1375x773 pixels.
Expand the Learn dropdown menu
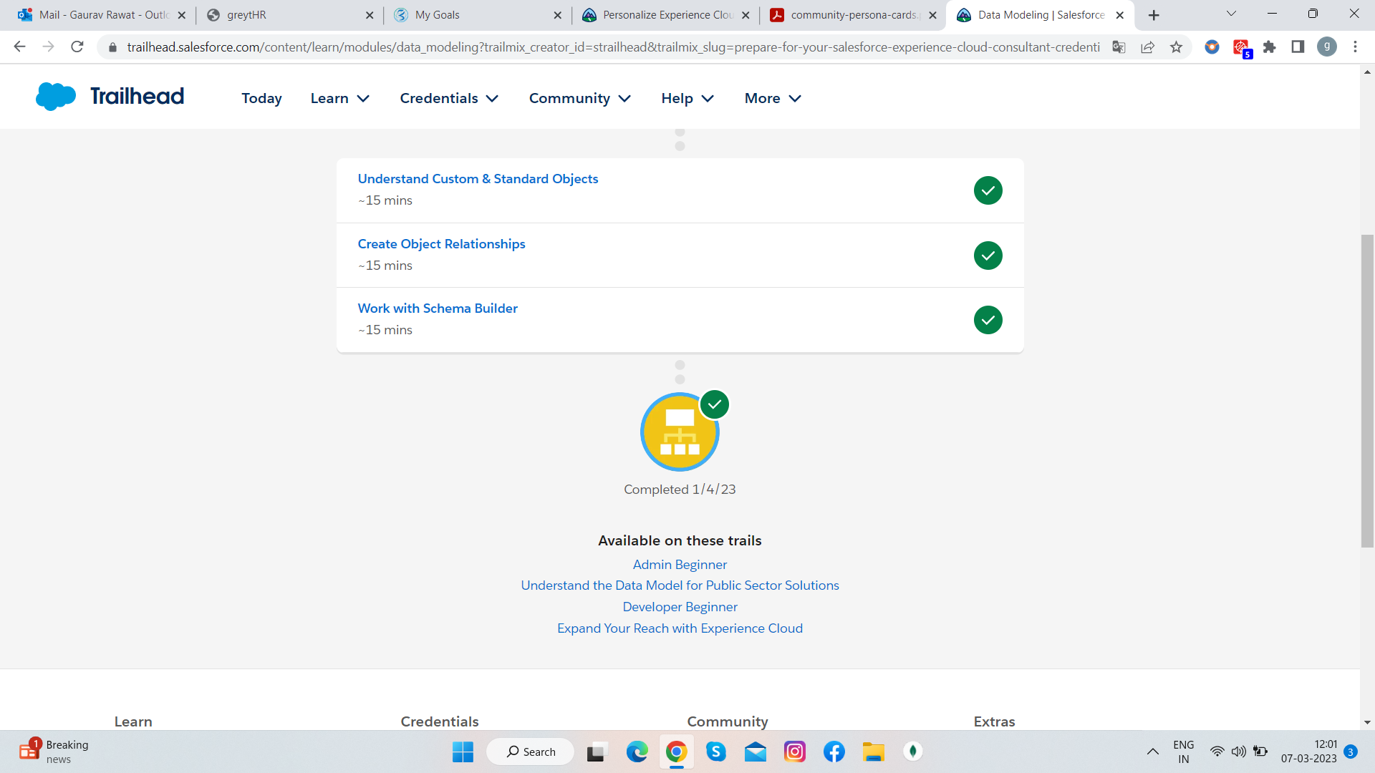point(340,98)
